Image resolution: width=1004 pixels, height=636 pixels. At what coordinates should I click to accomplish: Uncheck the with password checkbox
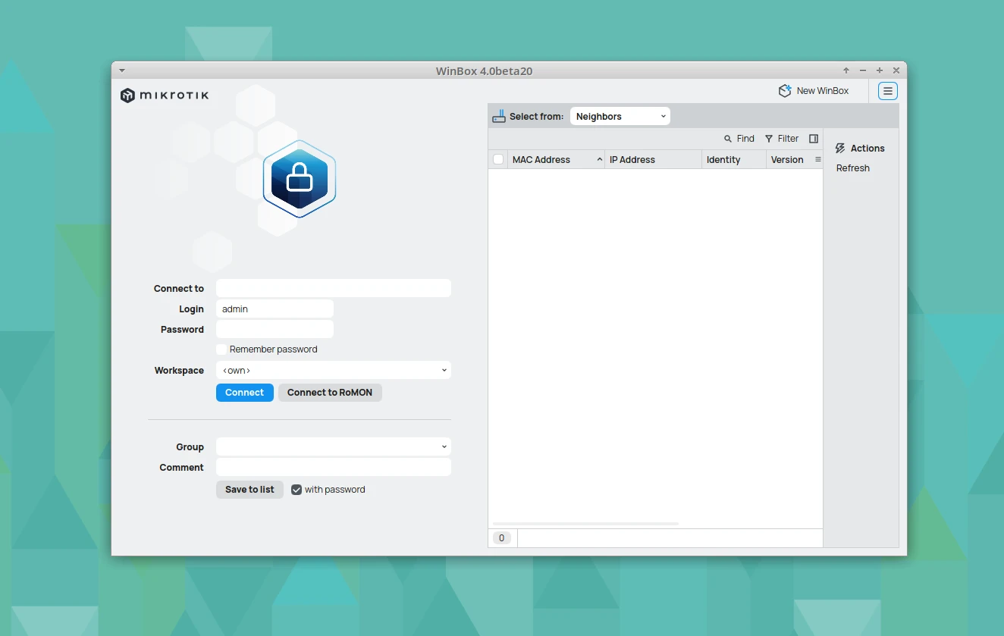pos(297,490)
